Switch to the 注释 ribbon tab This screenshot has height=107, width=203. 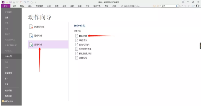[49, 6]
